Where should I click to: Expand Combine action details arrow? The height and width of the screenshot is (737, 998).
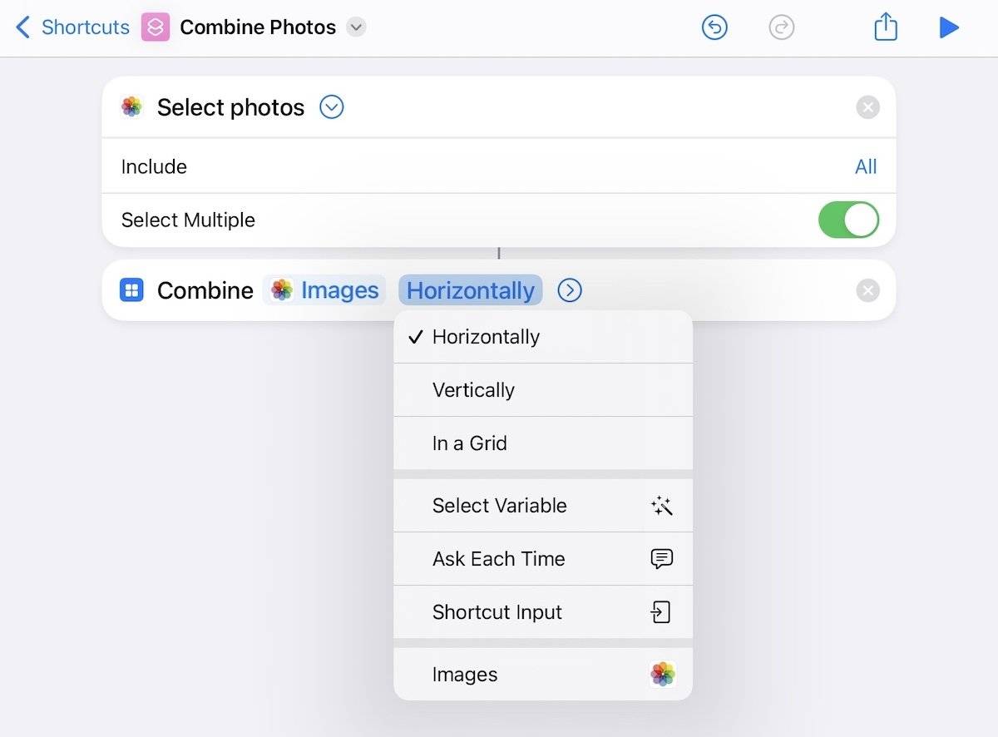(570, 290)
